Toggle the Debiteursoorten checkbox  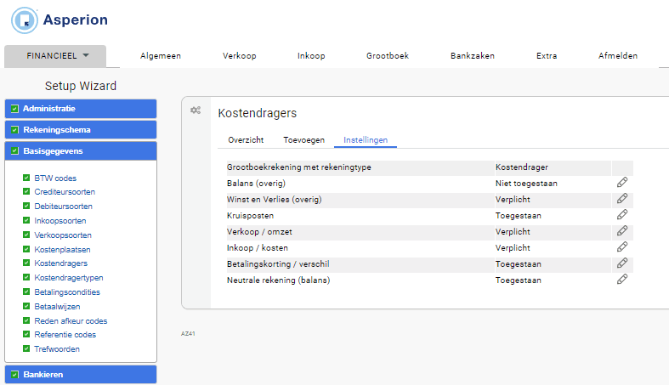pos(26,206)
